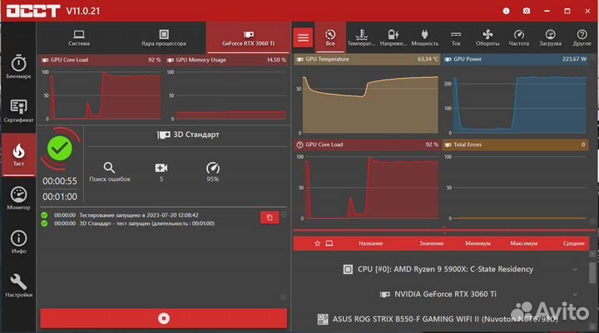Click elapsed time 00:00:55
599x333 pixels.
coord(60,181)
